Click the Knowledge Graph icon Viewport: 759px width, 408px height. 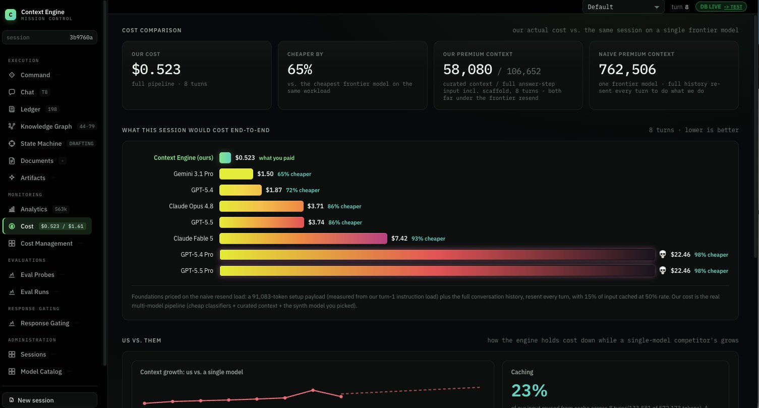tap(12, 127)
